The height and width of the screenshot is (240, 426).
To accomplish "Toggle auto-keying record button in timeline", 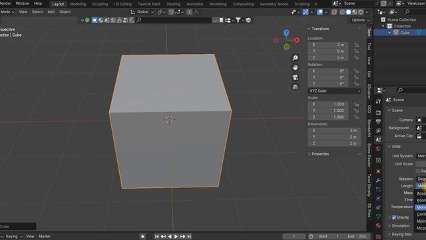I will pos(142,237).
